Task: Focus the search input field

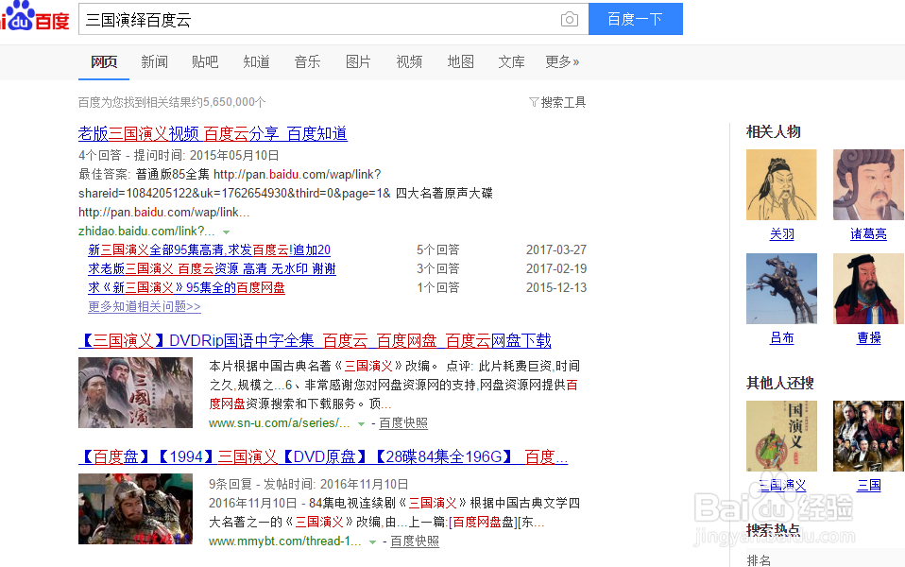Action: pos(319,19)
